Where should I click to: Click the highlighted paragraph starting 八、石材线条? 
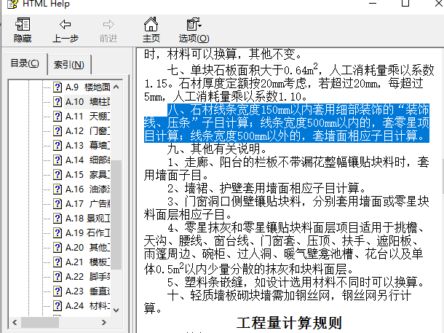tap(287, 122)
